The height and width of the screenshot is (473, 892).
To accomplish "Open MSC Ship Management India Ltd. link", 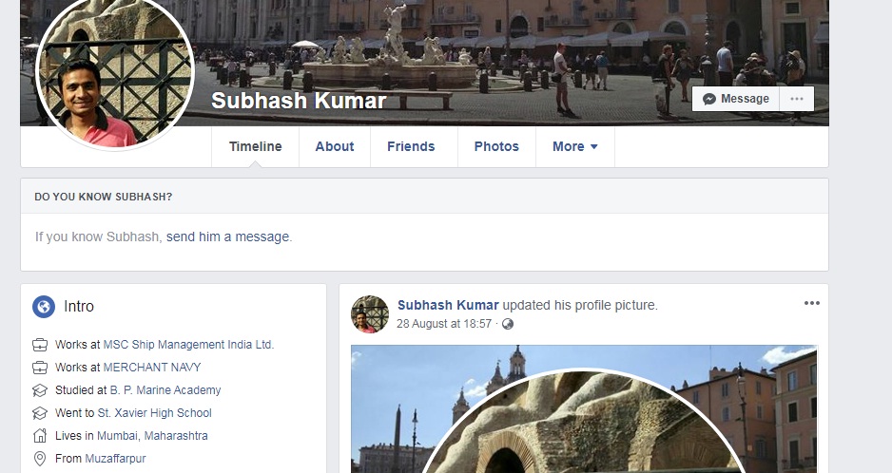I will (x=188, y=345).
